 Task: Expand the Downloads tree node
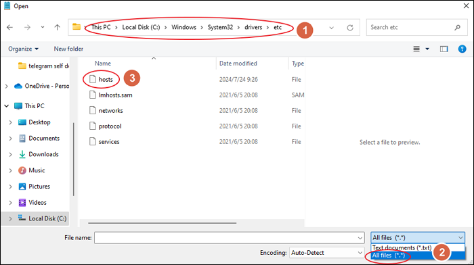pyautogui.click(x=10, y=154)
